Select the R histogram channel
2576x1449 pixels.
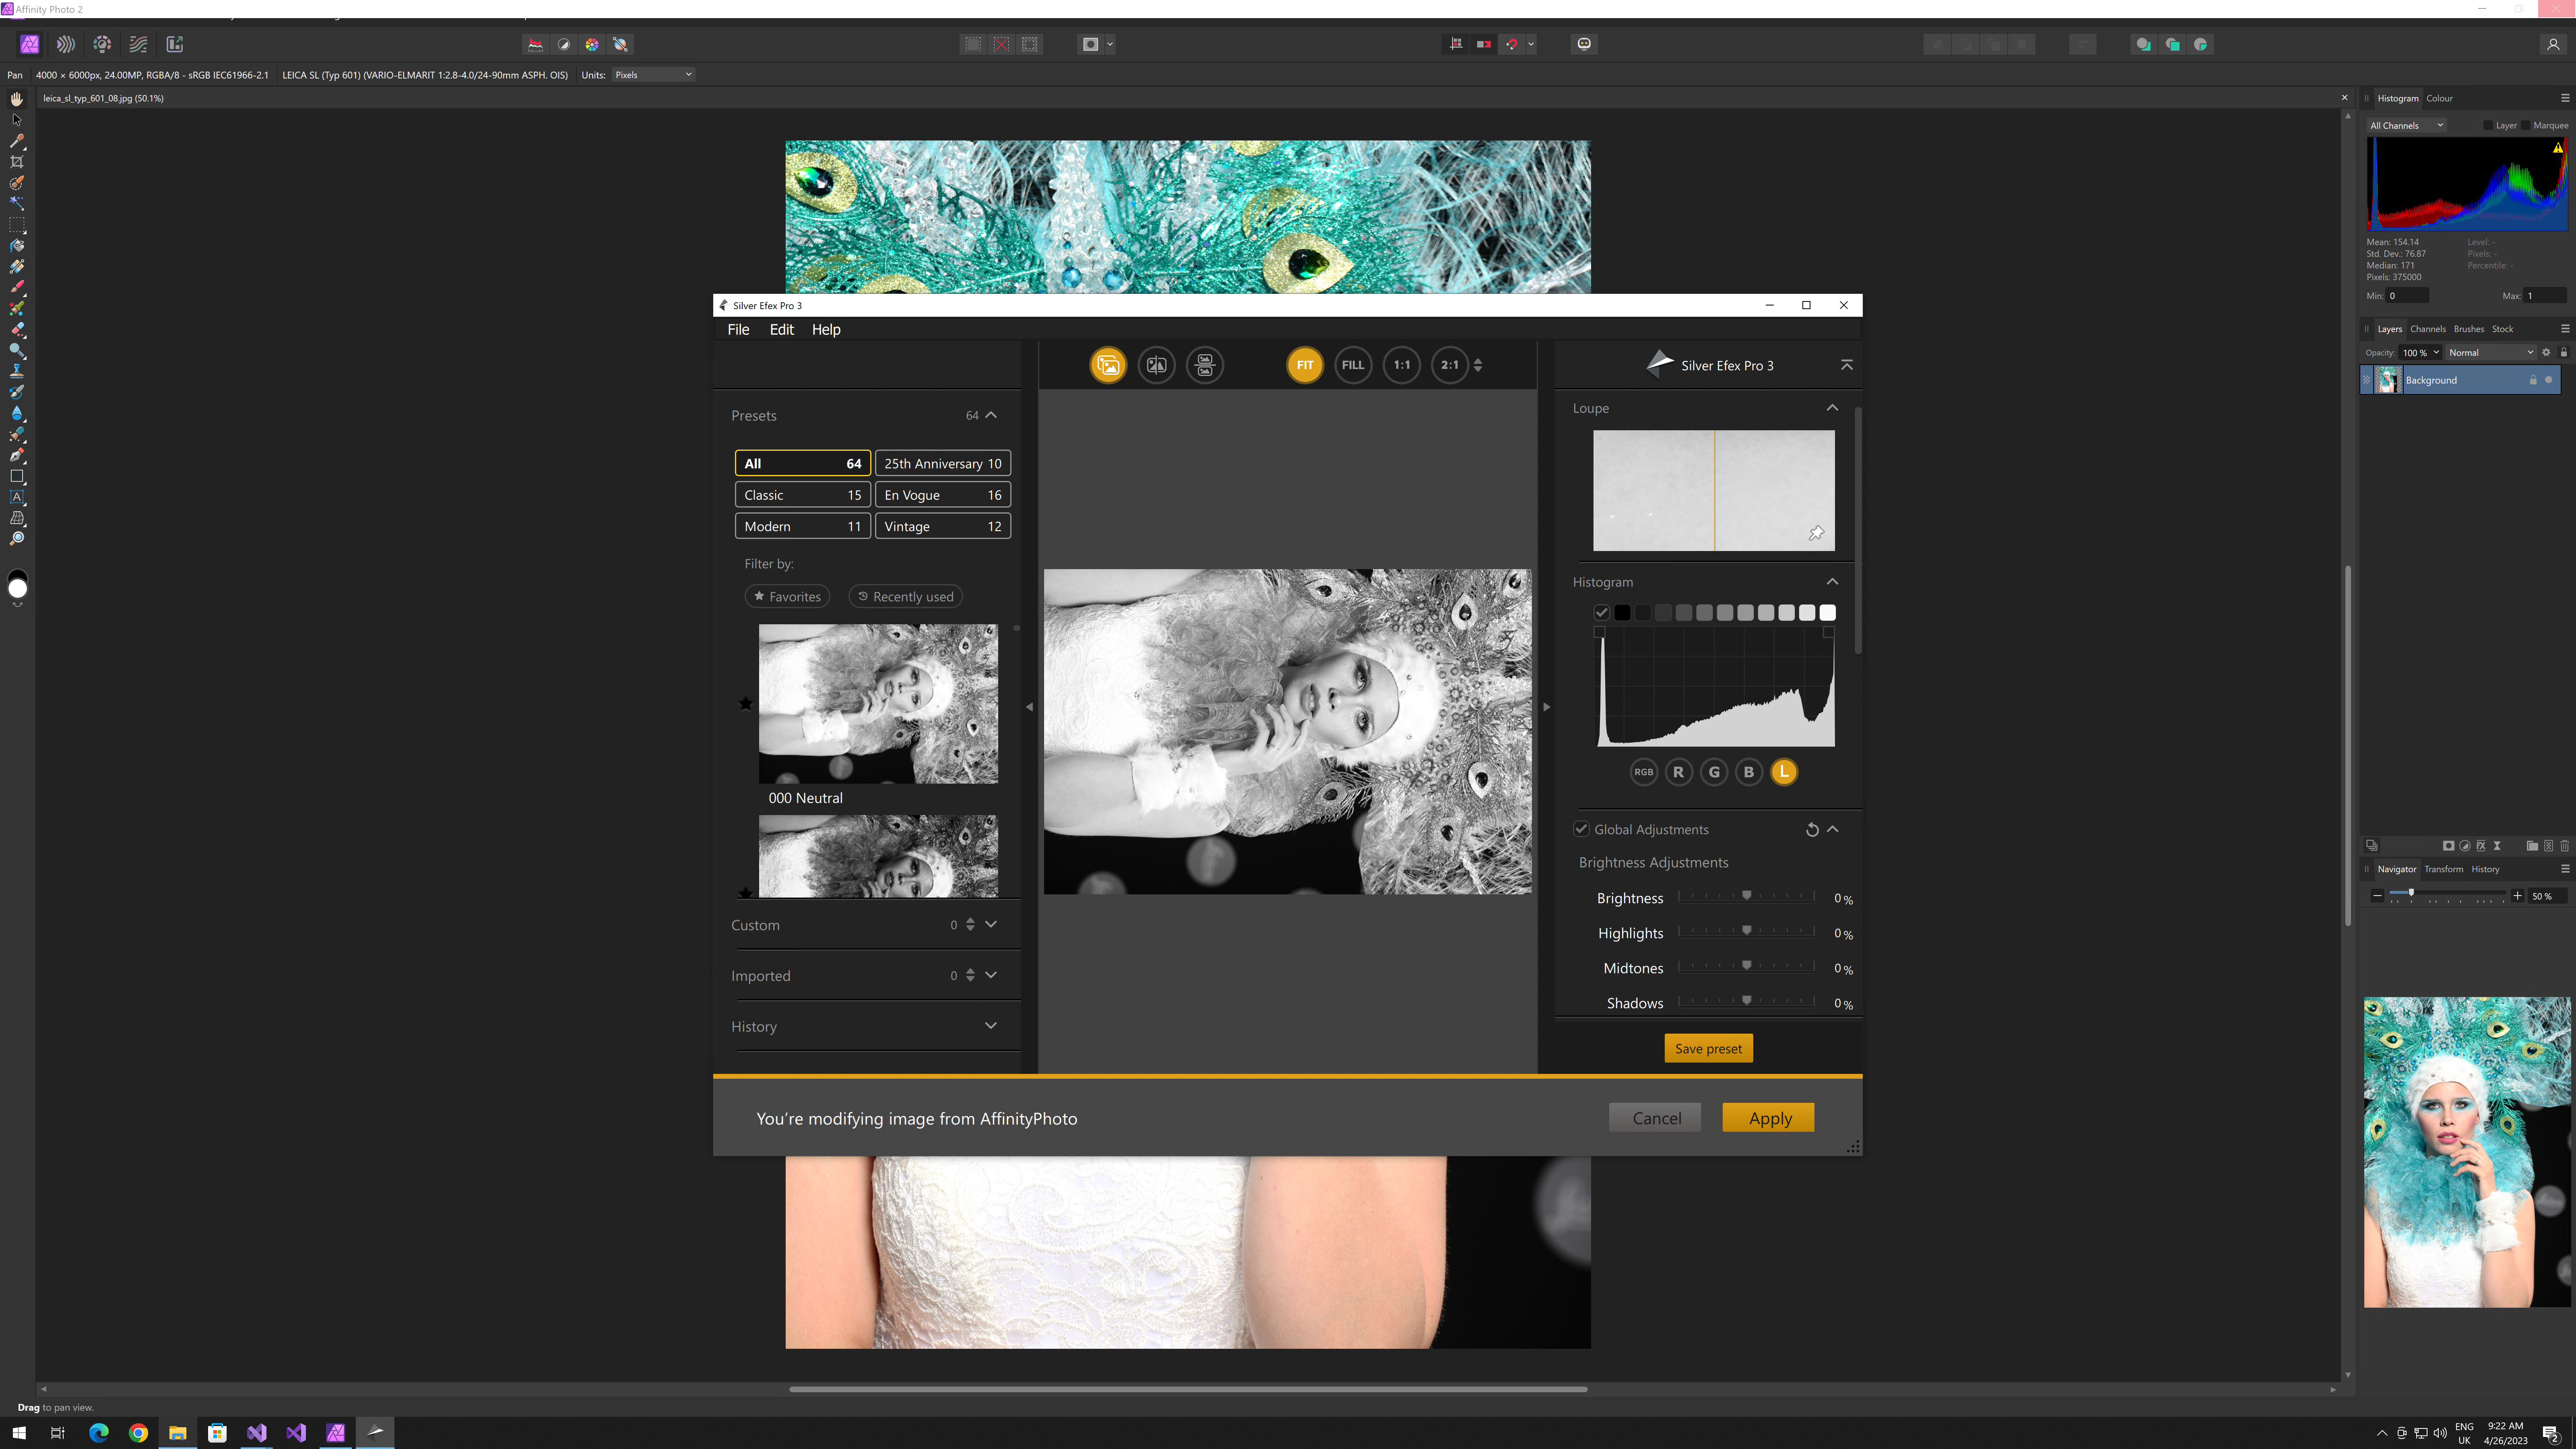[1679, 772]
